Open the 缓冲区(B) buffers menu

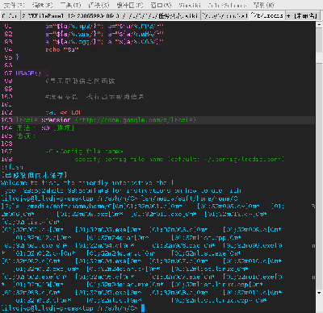coord(130,5)
